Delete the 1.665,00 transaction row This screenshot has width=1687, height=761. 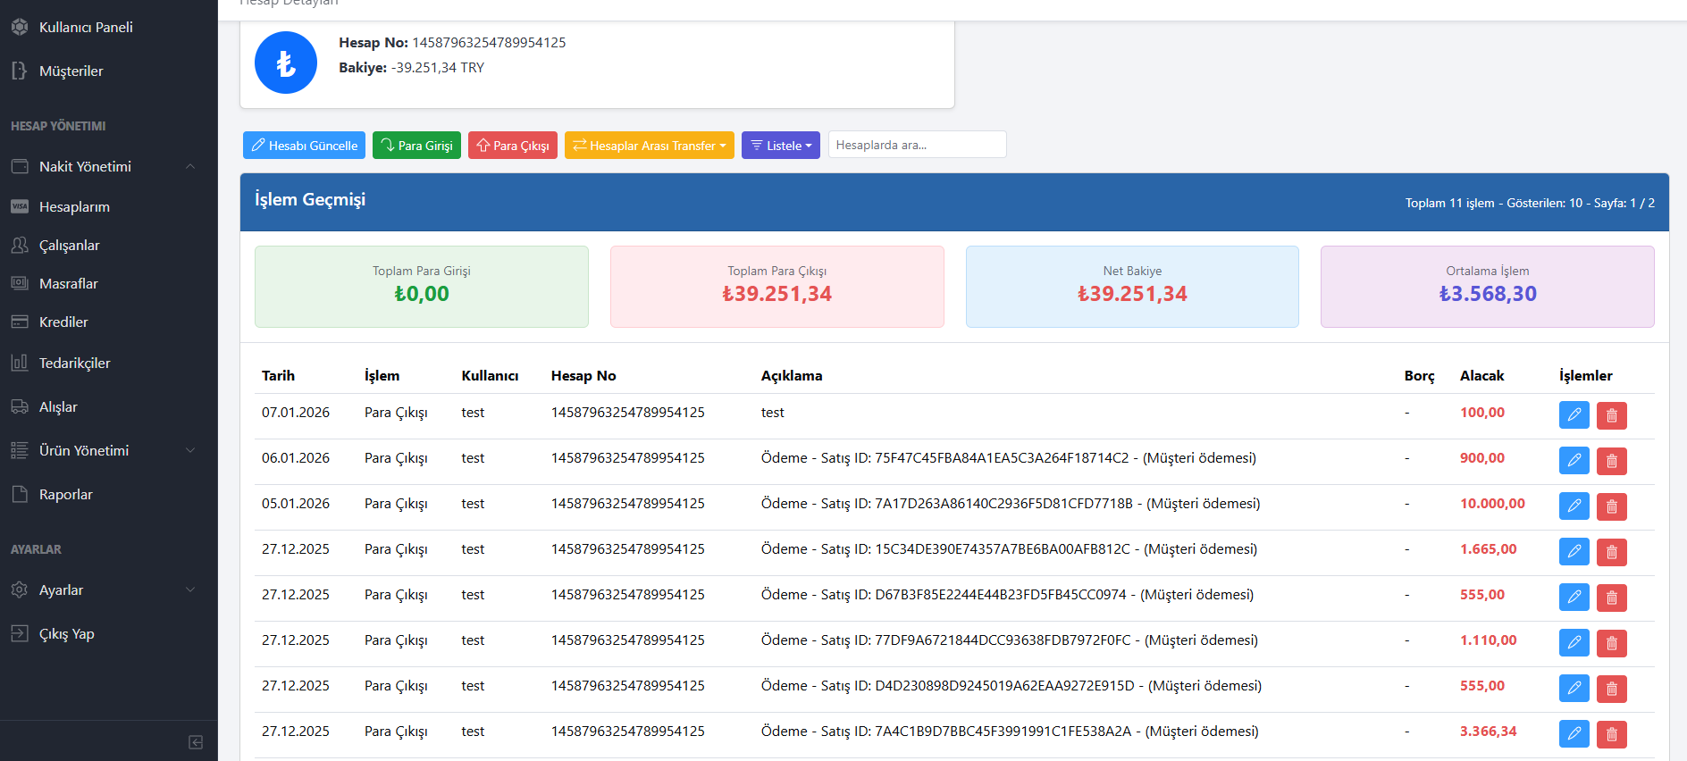pyautogui.click(x=1611, y=552)
